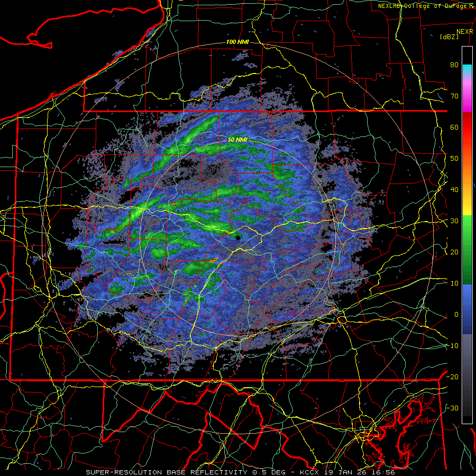Click the "50 NMI" range ring label
This screenshot has width=476, height=476.
[x=237, y=140]
